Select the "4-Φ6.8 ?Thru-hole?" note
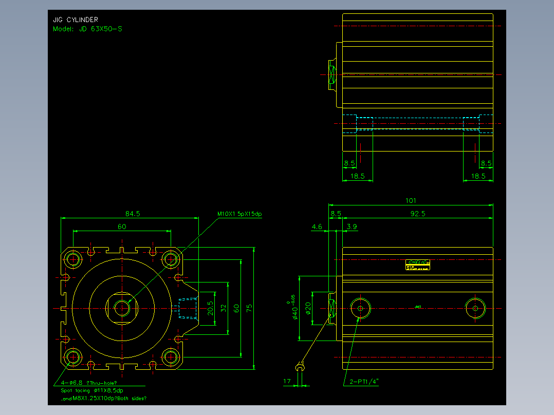554x415 pixels. (x=89, y=383)
